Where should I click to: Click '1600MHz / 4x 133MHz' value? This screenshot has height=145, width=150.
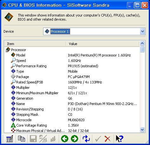click(85, 82)
